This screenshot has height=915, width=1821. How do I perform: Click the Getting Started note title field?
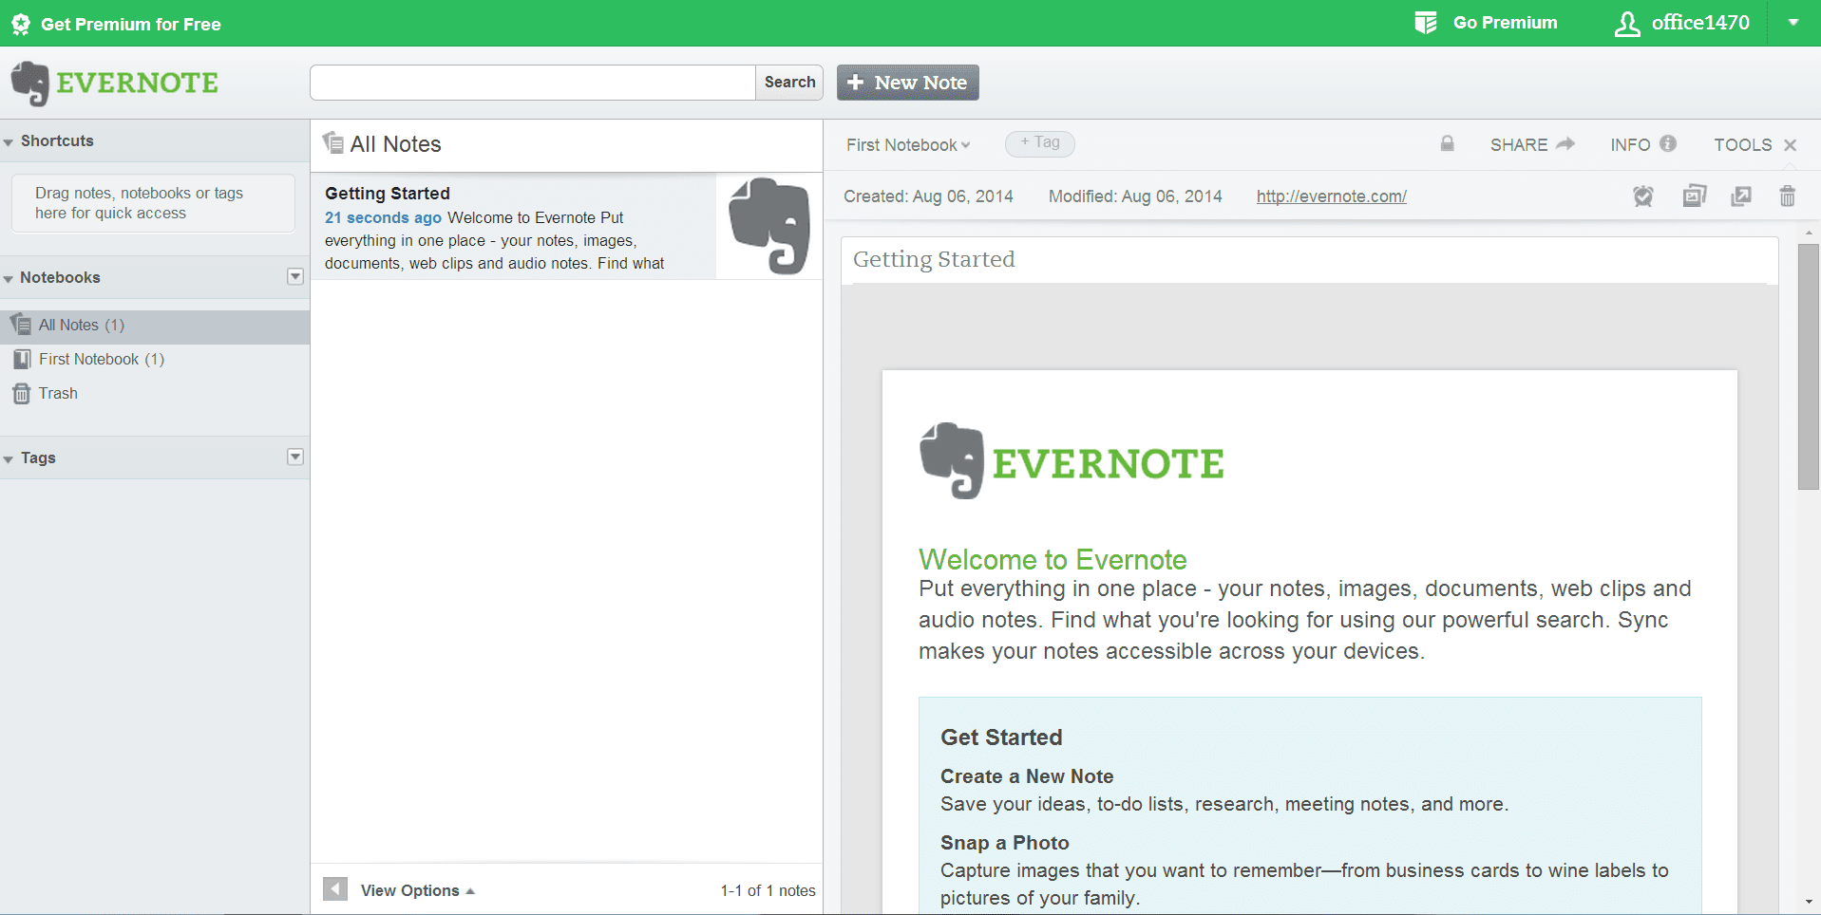[1309, 260]
